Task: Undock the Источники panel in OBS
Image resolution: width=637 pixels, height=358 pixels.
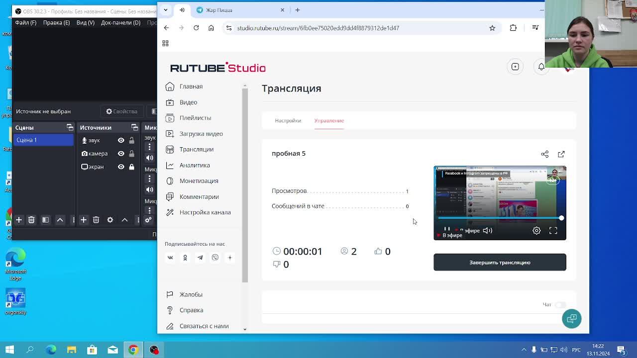Action: (134, 128)
